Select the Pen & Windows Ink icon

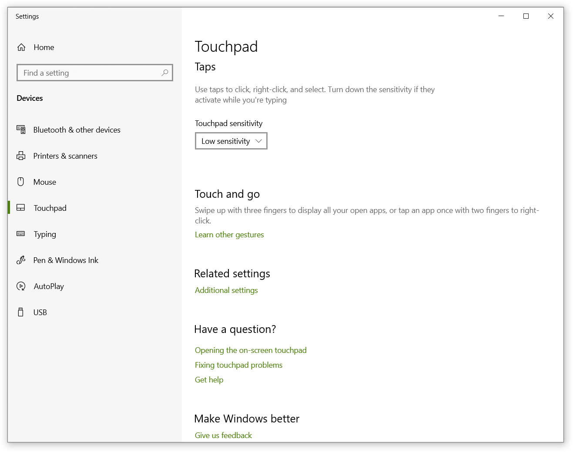(x=21, y=260)
